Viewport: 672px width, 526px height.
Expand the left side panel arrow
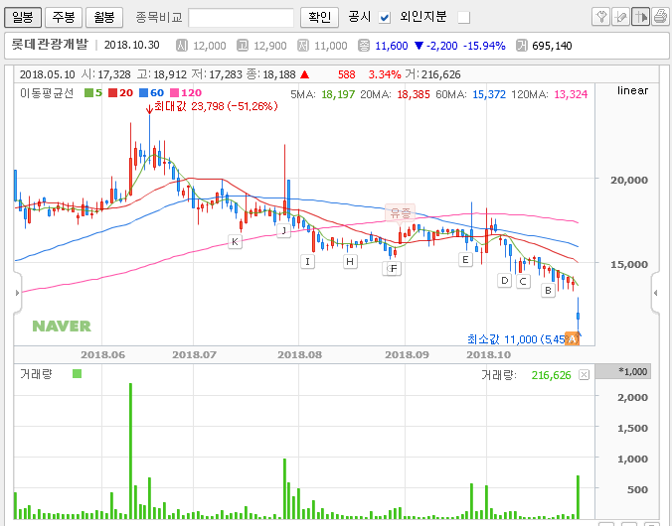[x=17, y=293]
